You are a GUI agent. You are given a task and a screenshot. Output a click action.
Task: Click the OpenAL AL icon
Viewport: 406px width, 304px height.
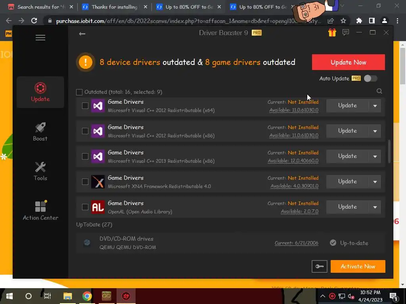pos(98,207)
